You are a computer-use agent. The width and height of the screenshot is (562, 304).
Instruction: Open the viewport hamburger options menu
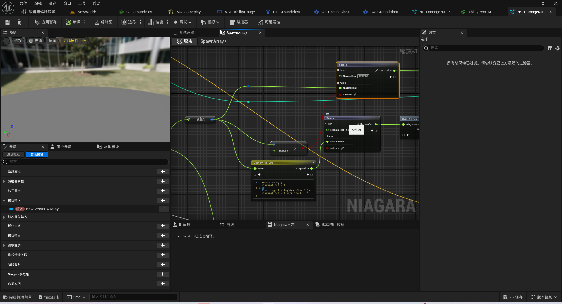click(x=6, y=41)
